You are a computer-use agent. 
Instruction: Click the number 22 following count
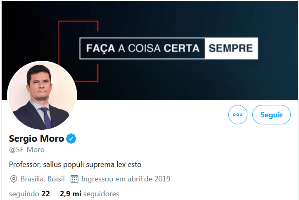(45, 193)
